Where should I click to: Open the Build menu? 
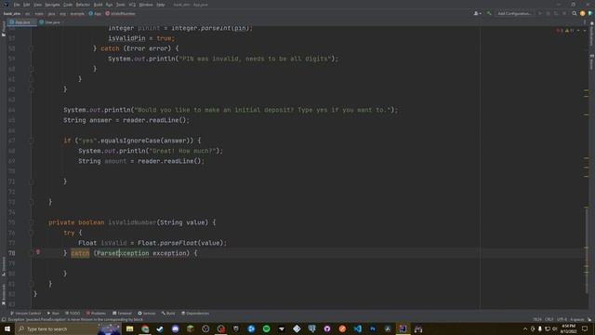click(98, 5)
